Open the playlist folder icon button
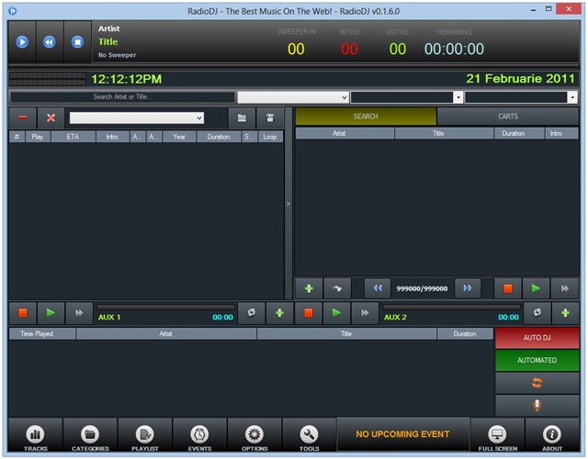The image size is (588, 459). [242, 118]
